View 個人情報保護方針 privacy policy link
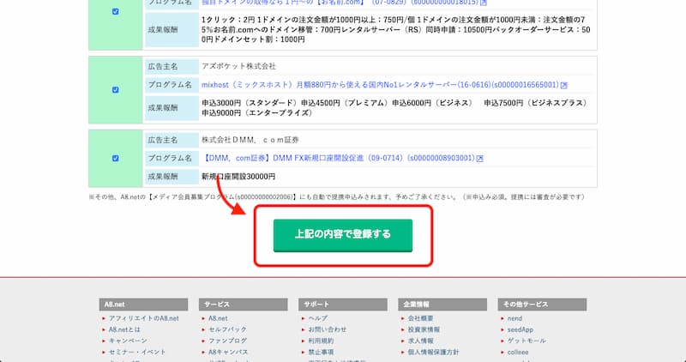The height and width of the screenshot is (362, 686). click(434, 352)
